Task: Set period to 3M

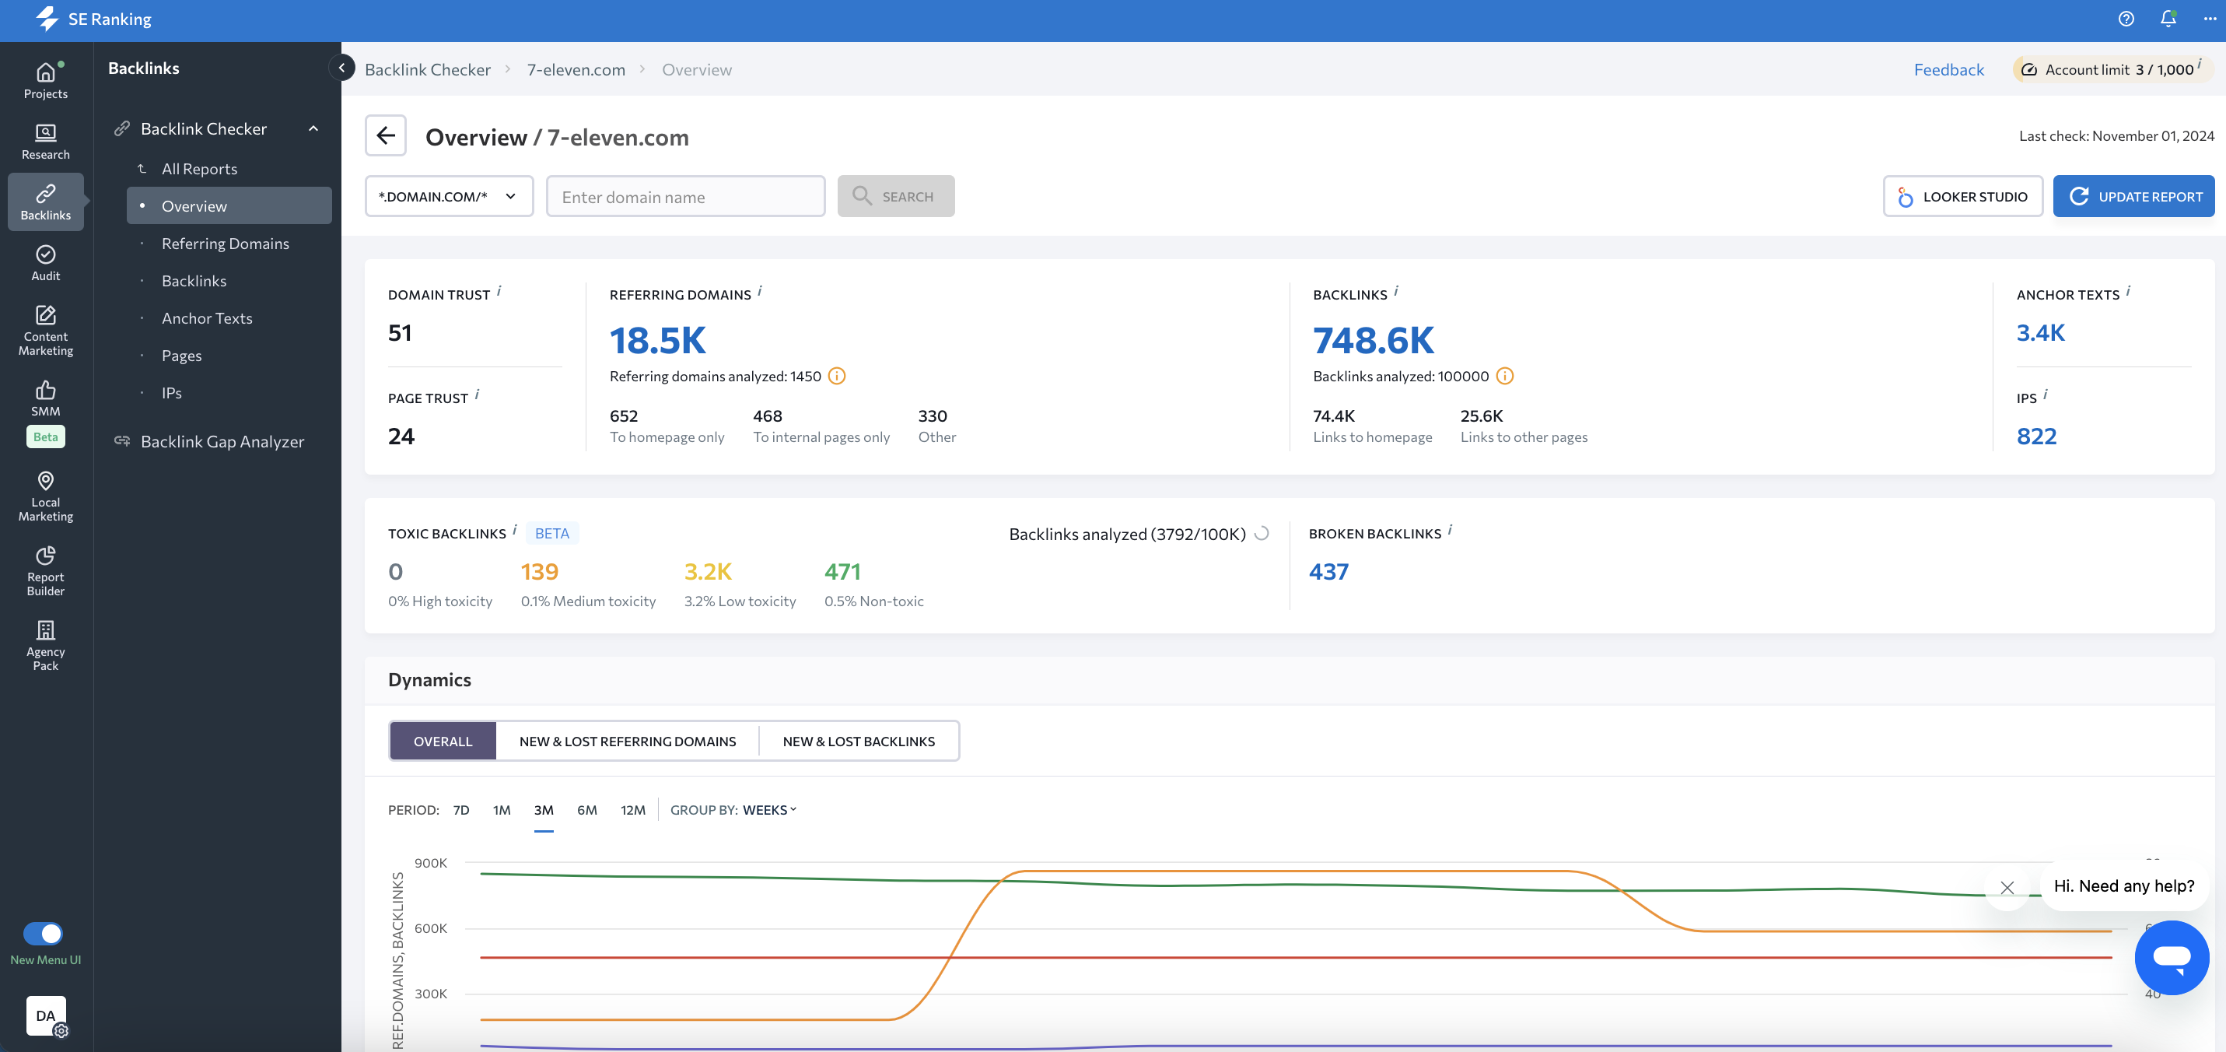Action: click(x=544, y=810)
